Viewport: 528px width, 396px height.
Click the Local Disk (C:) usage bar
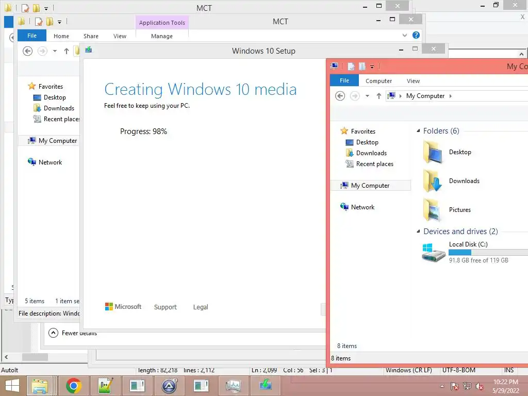coord(488,252)
